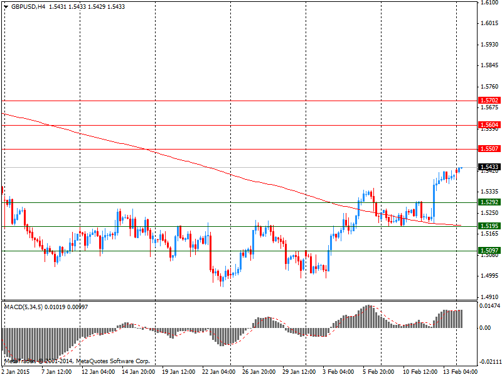The width and height of the screenshot is (502, 377).
Task: Click the 14 Jan 20:00 time label
Action: pos(138,372)
